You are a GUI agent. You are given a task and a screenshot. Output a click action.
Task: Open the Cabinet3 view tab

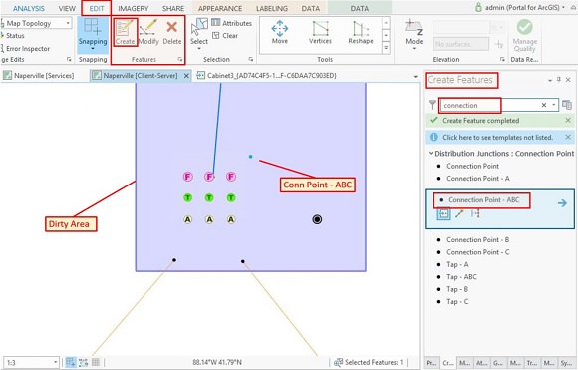coord(267,75)
